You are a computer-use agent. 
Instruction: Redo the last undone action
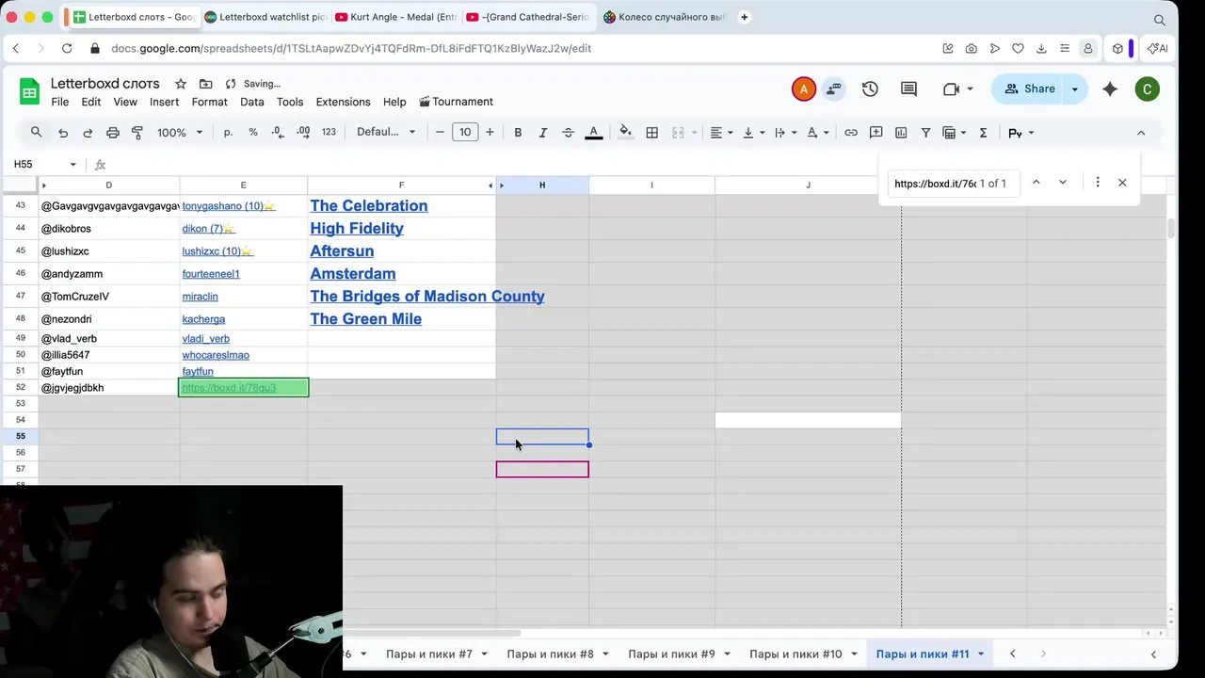coord(88,133)
